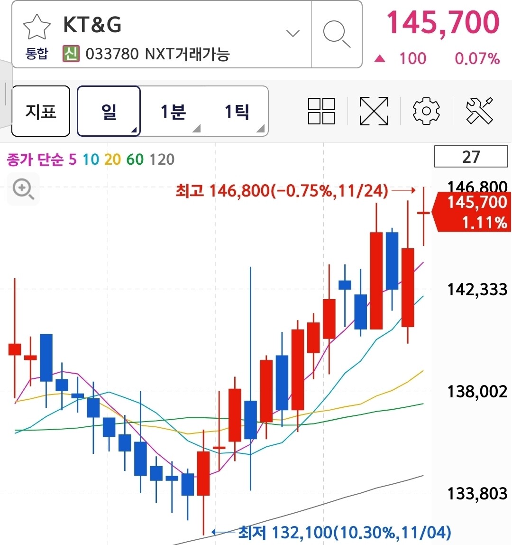The image size is (512, 545).
Task: Switch to the 1분 minute chart tab
Action: tap(173, 111)
